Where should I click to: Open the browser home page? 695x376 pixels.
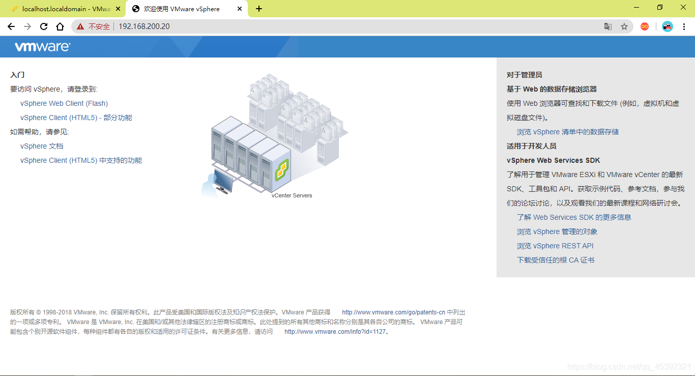point(60,26)
